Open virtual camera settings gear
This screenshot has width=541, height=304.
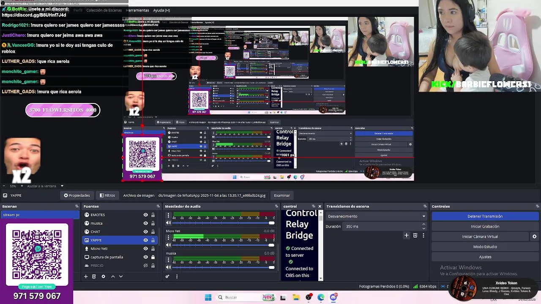point(534,237)
